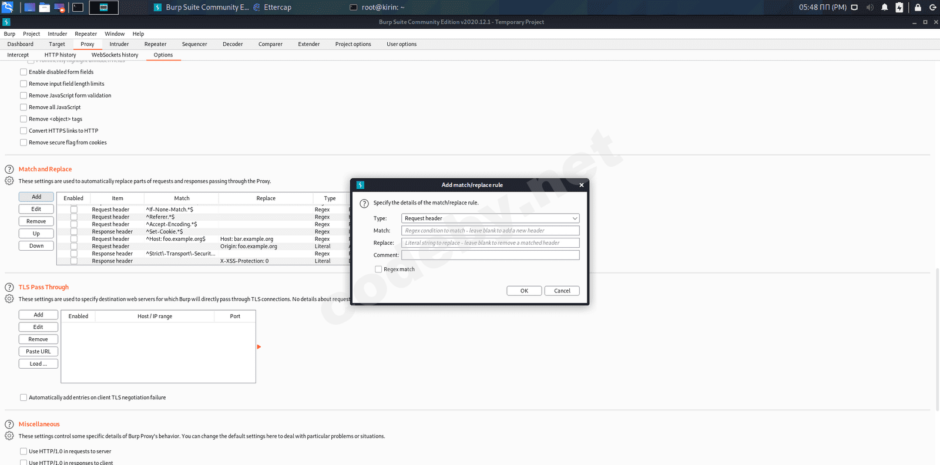
Task: Select the X-XSS-Protection: 0 rule row
Action: pos(203,261)
